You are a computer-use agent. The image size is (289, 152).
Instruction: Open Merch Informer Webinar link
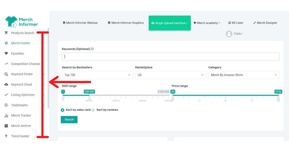[80, 23]
